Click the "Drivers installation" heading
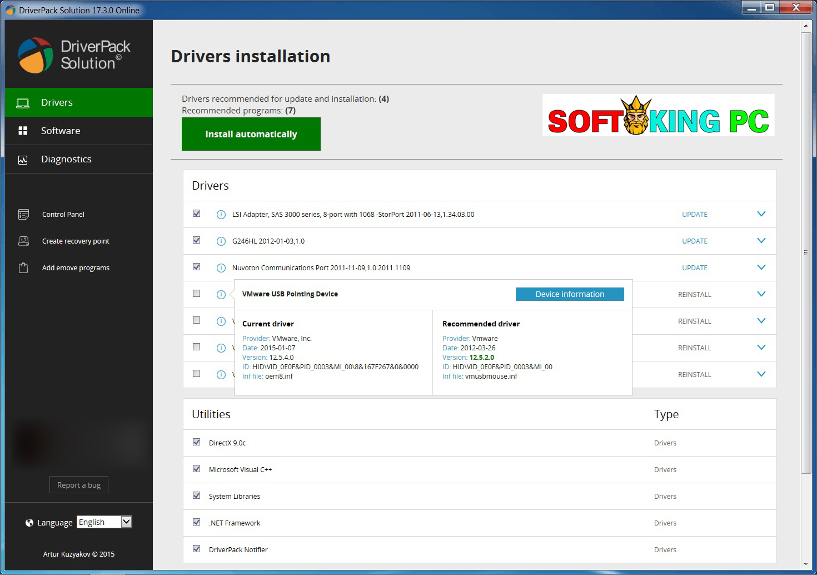 pyautogui.click(x=251, y=56)
